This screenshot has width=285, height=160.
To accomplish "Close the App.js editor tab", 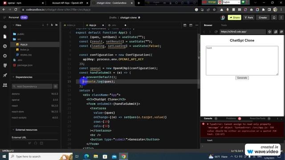I will (x=103, y=25).
